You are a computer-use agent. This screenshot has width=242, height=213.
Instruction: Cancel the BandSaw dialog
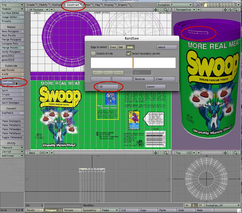pos(155,87)
